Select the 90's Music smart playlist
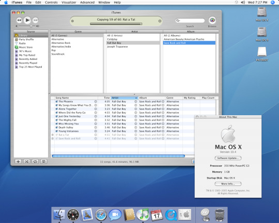Image resolution: width=279 pixels, height=223 pixels. coord(31,51)
